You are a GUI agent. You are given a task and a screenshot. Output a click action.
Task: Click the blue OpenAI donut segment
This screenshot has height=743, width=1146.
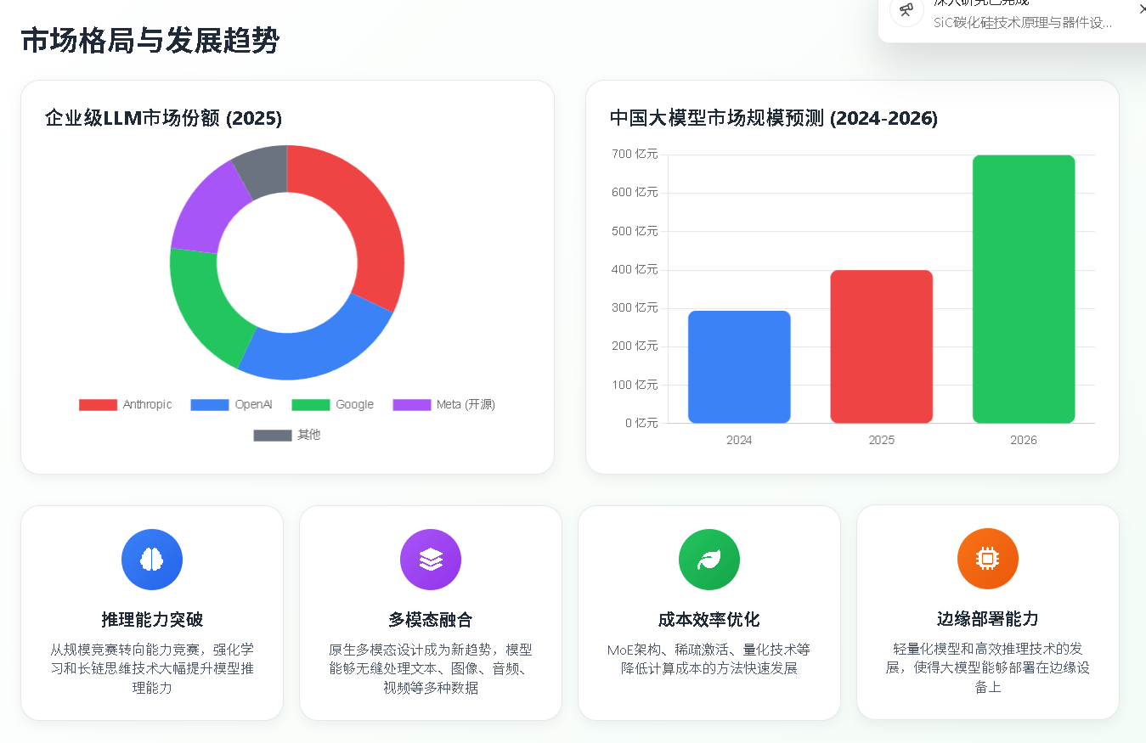[x=319, y=350]
